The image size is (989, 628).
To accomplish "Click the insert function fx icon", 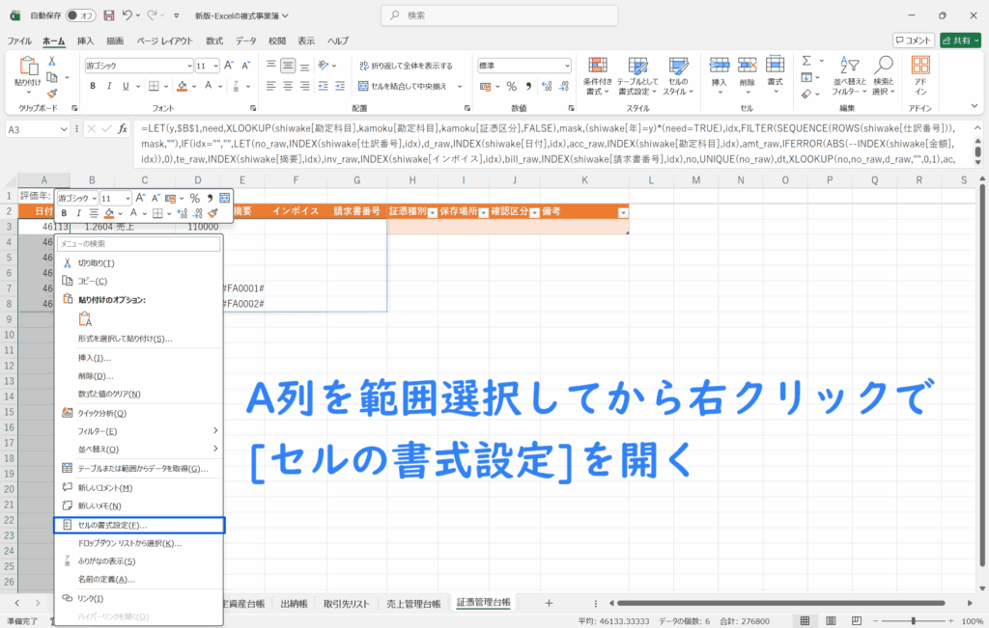I will click(123, 128).
